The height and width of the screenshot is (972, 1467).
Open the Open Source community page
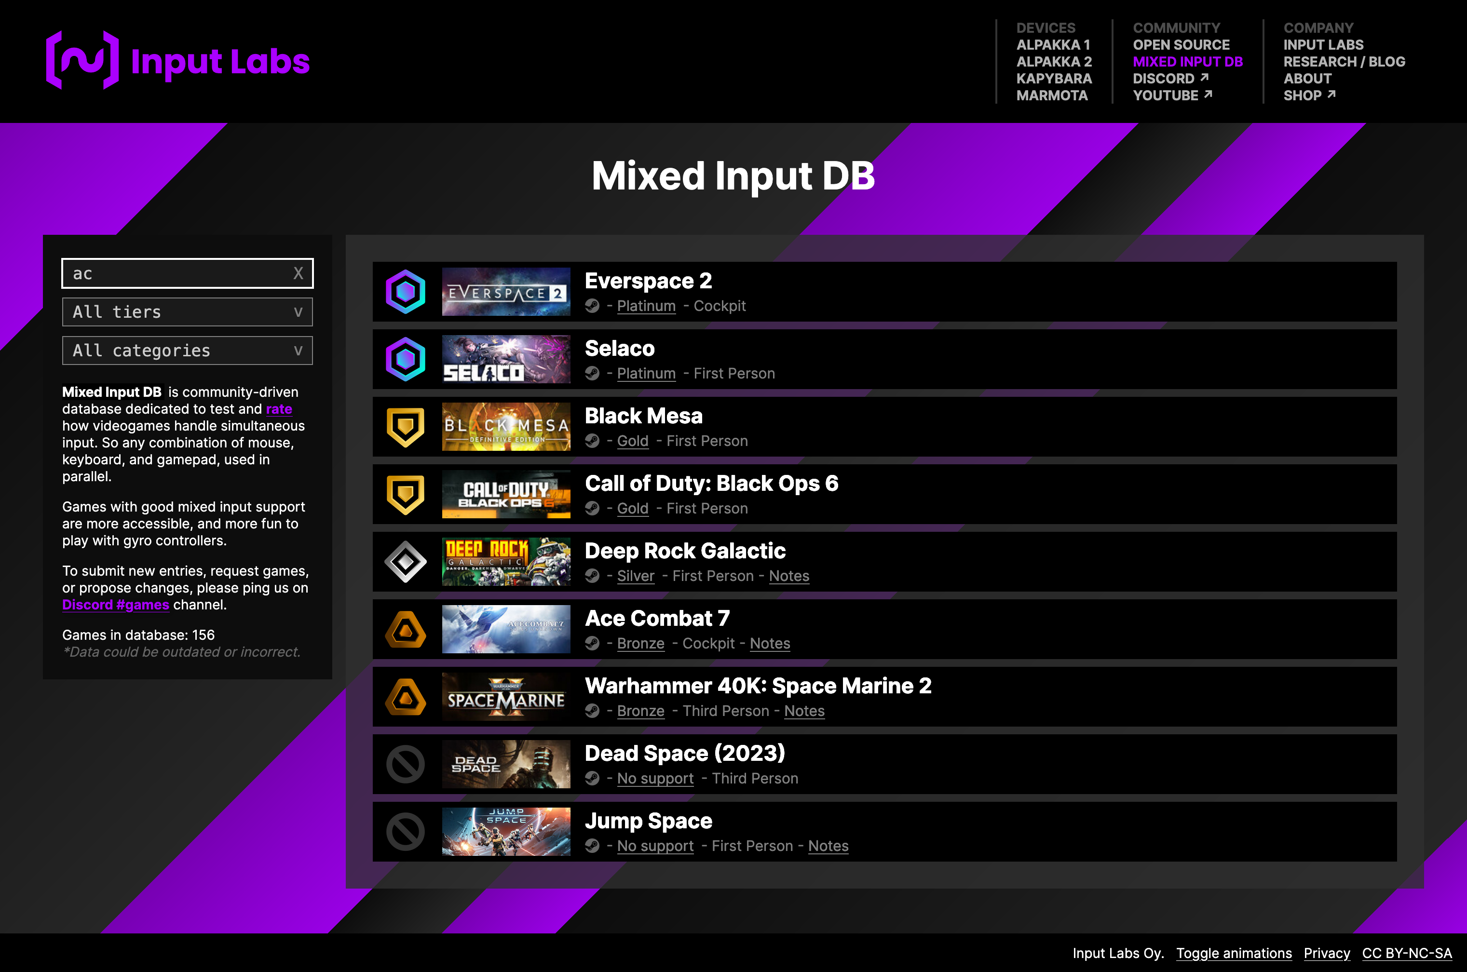click(1181, 45)
